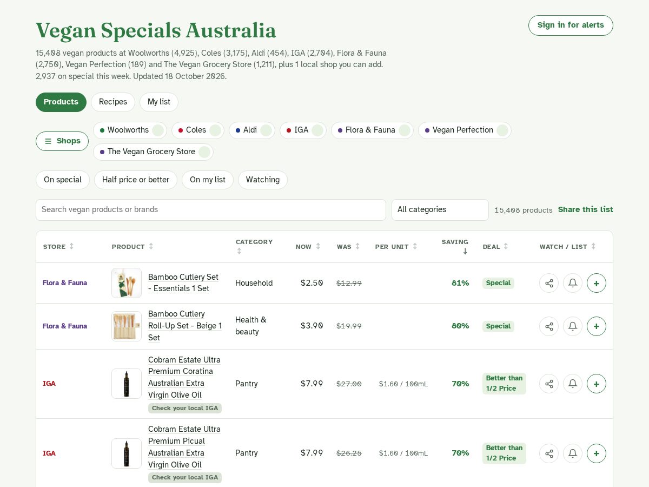The height and width of the screenshot is (487, 649).
Task: Watch price alerts for Bamboo Cutlery Set Essentials
Action: point(573,283)
